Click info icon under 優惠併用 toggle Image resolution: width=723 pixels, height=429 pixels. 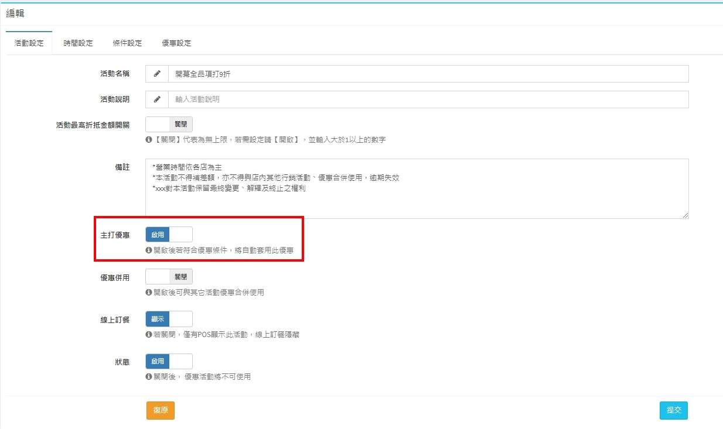pyautogui.click(x=149, y=292)
